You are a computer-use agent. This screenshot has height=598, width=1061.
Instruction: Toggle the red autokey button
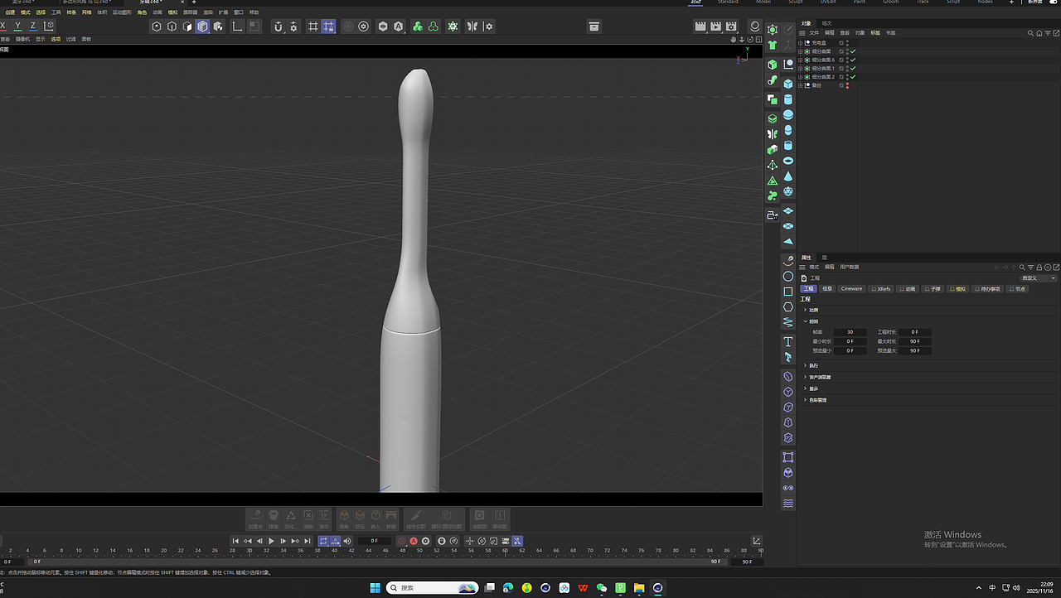(x=414, y=541)
